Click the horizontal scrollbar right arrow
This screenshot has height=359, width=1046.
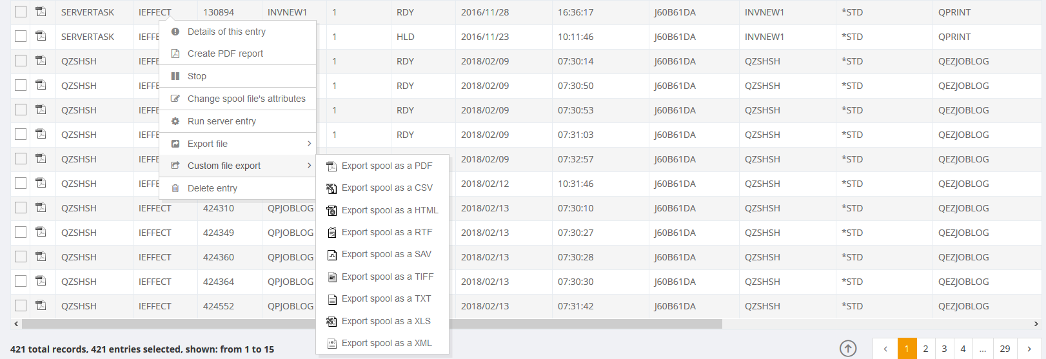pos(1036,324)
